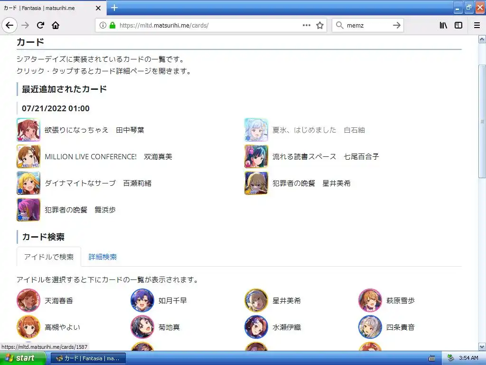Toggle the sidebar view icon
The width and height of the screenshot is (486, 365).
458,25
